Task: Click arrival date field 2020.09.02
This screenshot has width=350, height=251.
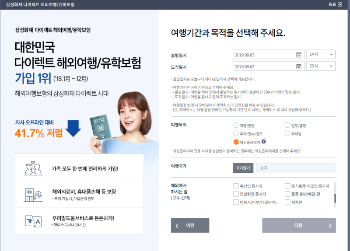Action: pyautogui.click(x=269, y=66)
